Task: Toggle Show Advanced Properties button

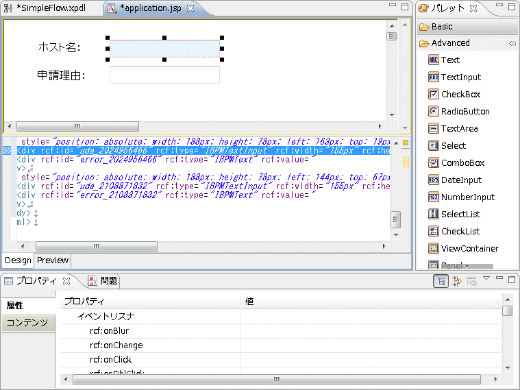Action: pyautogui.click(x=457, y=282)
